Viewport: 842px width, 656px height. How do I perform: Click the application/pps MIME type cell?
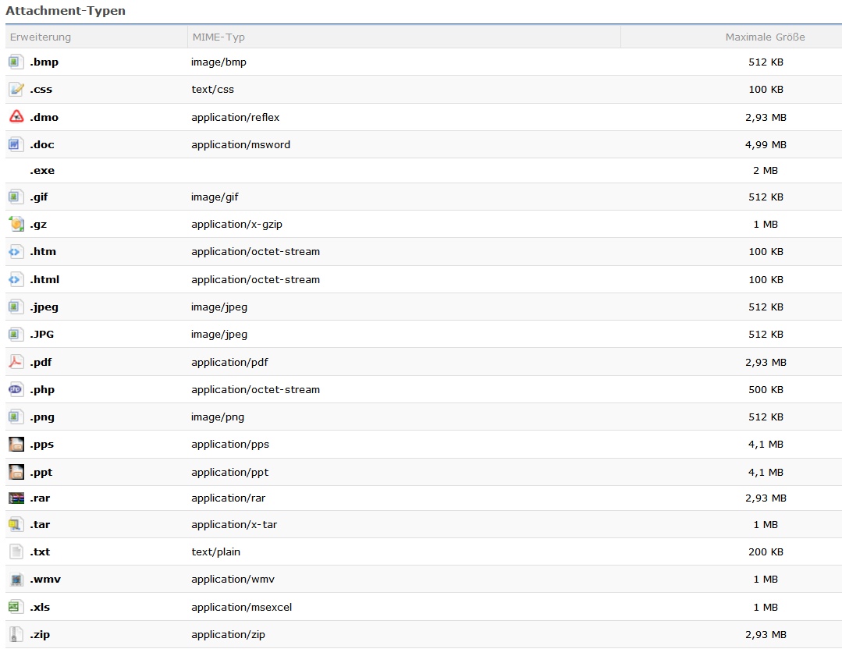229,444
